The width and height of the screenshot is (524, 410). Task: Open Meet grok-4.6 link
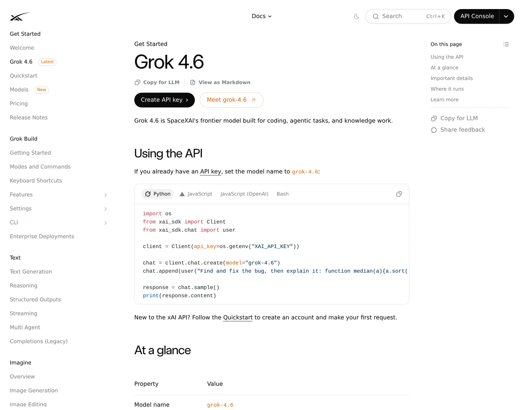[231, 100]
